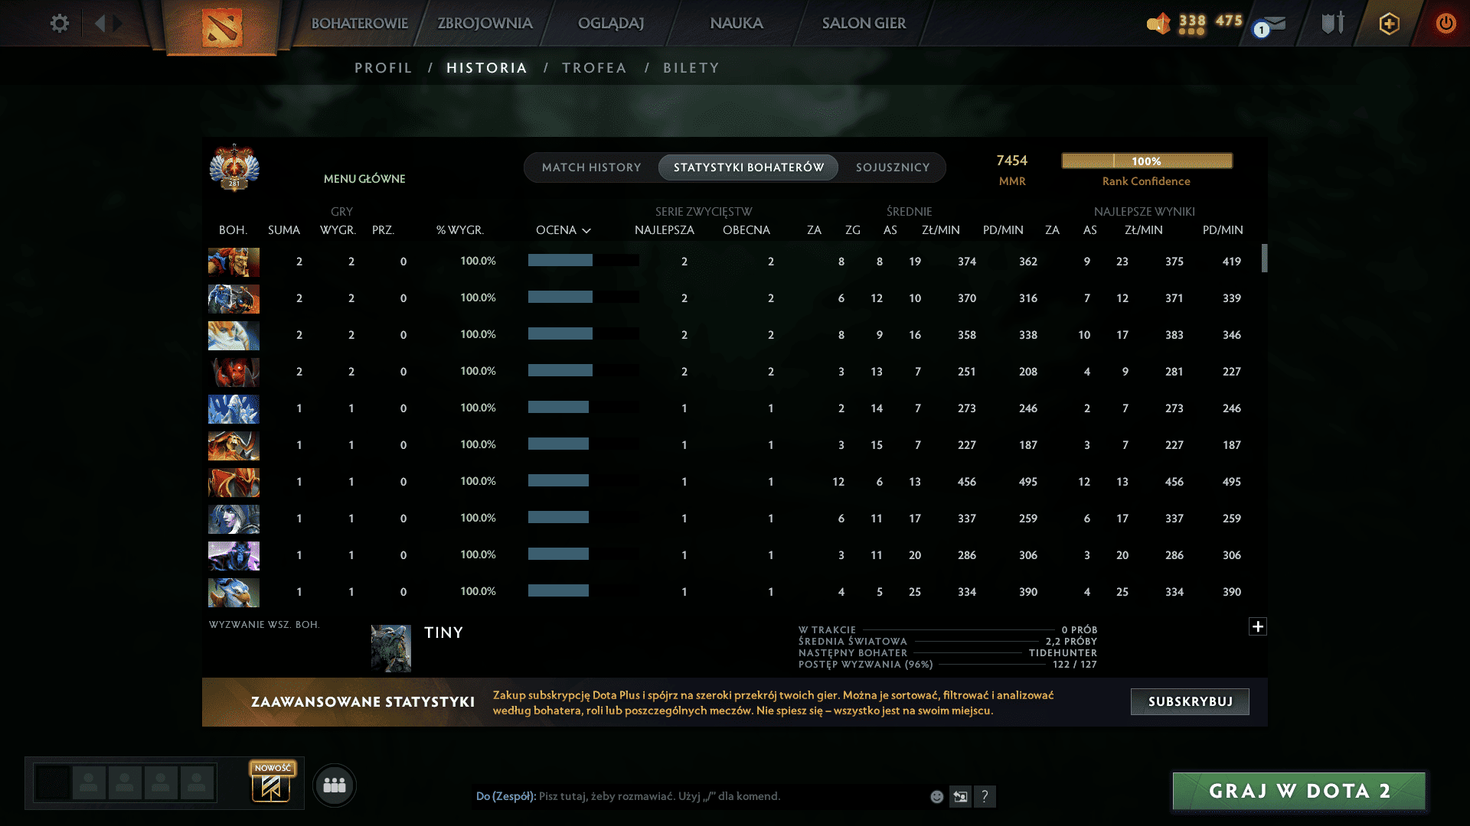Screen dimensions: 1470x826
Task: Select the Sojusznicy toggle
Action: pyautogui.click(x=892, y=167)
